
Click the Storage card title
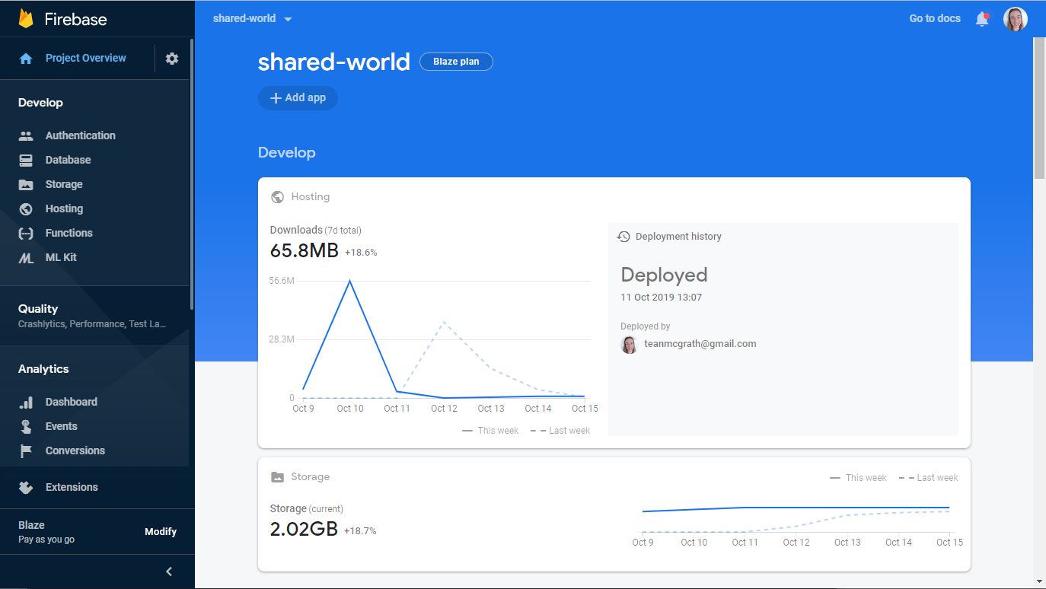(x=311, y=476)
